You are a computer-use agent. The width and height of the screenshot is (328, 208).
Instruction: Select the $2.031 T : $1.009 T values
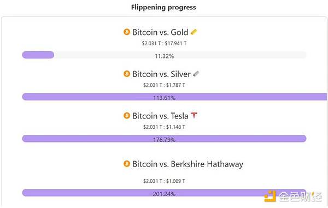pos(164,181)
